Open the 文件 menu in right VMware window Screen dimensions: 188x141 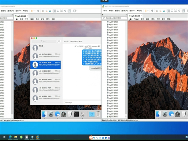pyautogui.click(x=106, y=11)
